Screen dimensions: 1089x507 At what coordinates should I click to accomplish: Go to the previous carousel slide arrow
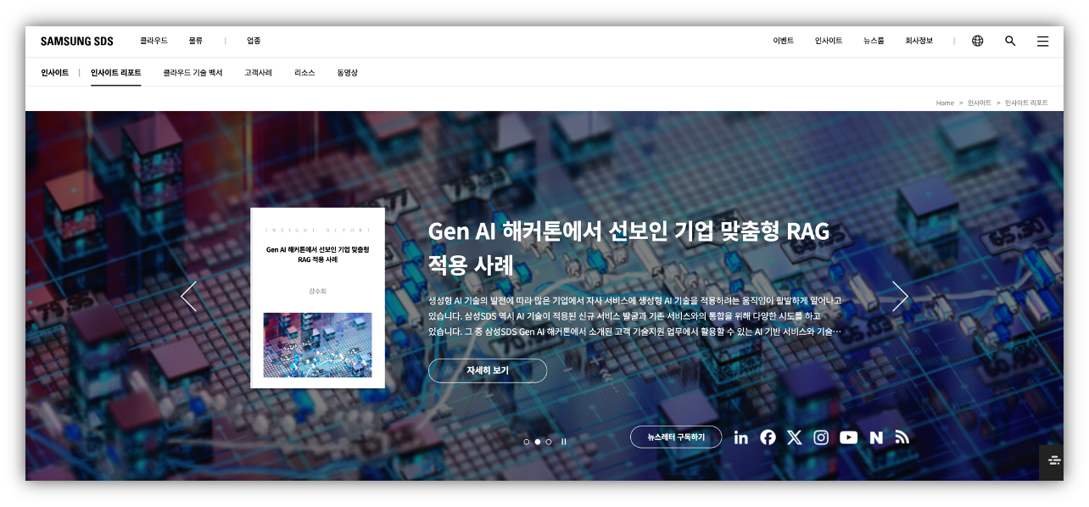(188, 296)
